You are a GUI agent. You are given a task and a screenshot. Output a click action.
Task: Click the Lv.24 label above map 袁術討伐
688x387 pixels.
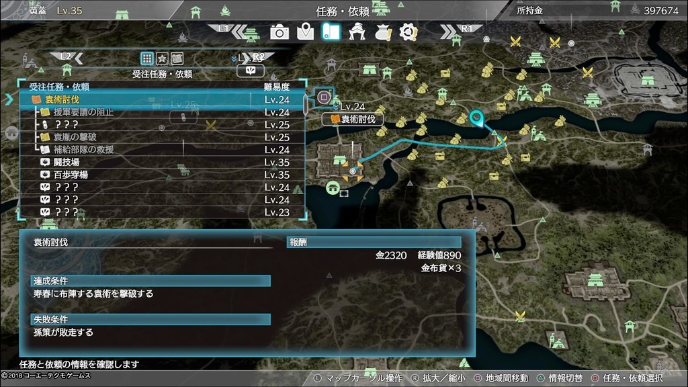point(352,107)
